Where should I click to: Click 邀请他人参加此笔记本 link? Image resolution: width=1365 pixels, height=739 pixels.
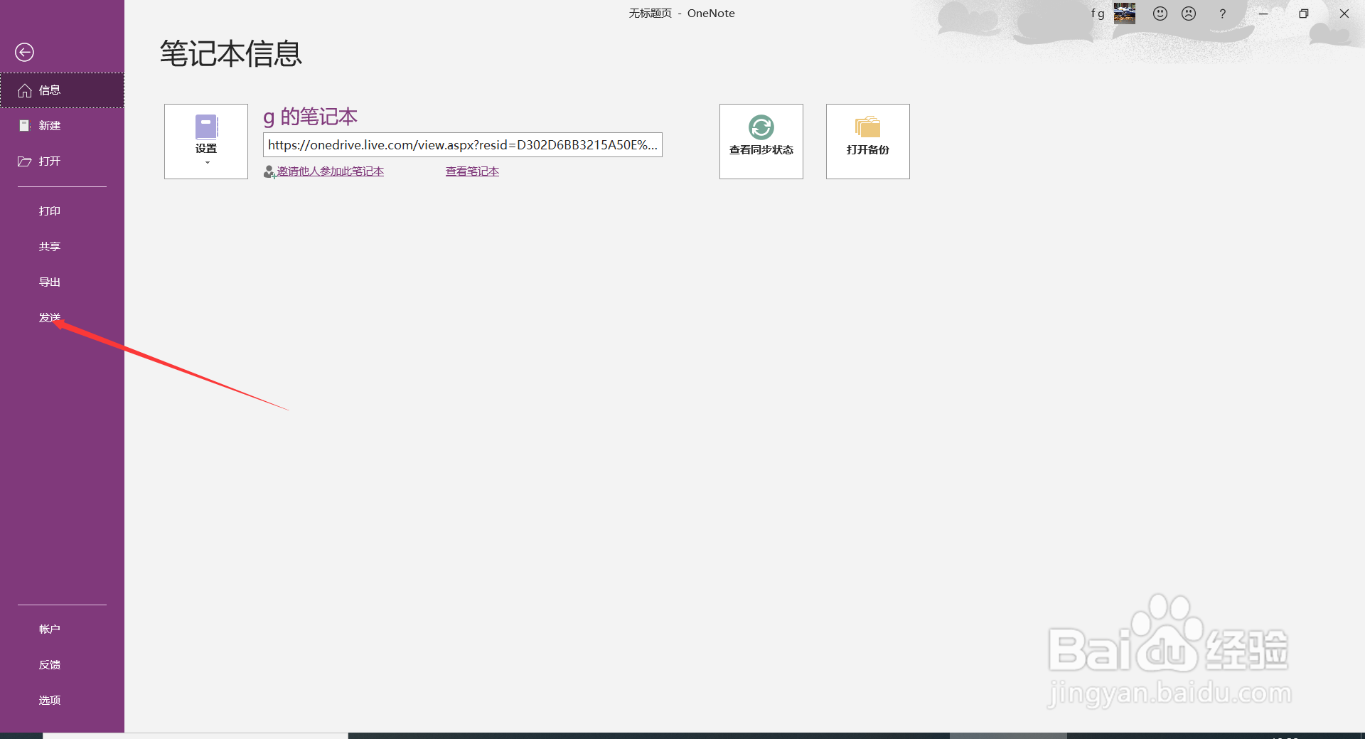[x=330, y=171]
